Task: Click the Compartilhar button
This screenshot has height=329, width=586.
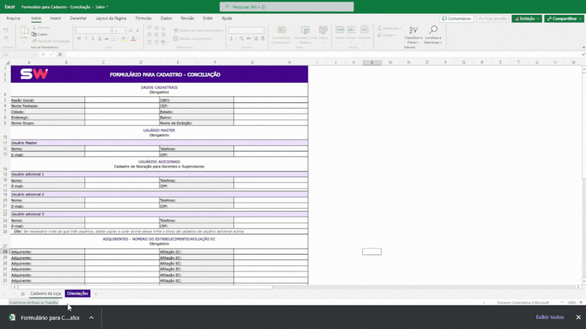Action: [x=564, y=18]
